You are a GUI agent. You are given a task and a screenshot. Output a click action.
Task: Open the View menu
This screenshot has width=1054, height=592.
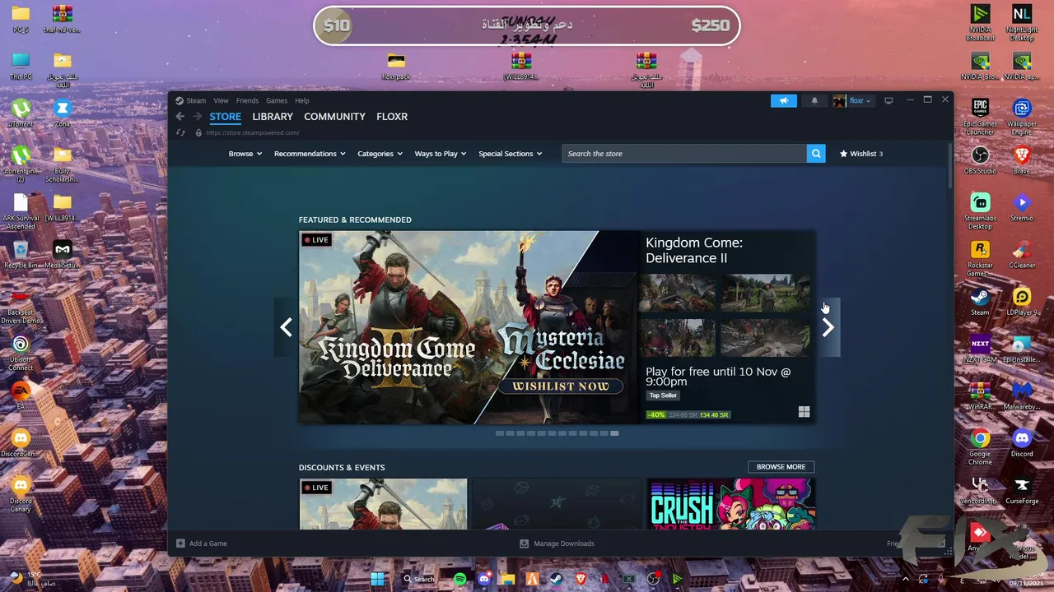pos(221,100)
